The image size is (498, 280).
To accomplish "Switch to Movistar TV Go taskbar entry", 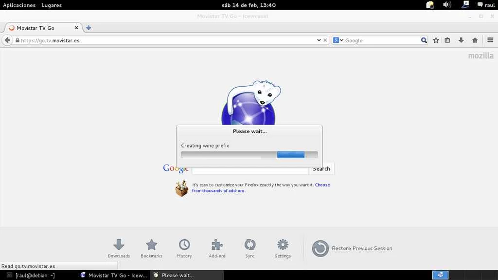I will [x=114, y=275].
